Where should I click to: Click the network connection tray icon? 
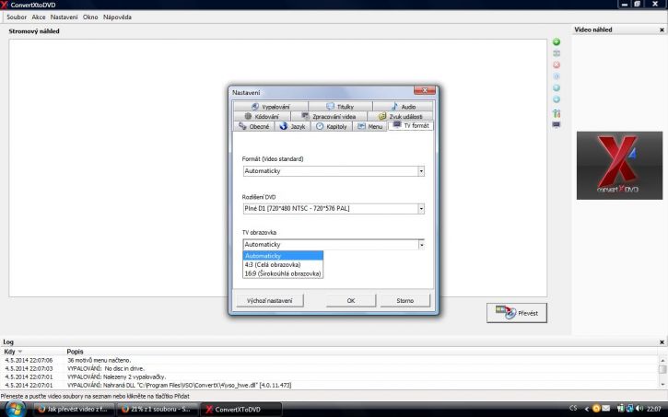click(629, 409)
